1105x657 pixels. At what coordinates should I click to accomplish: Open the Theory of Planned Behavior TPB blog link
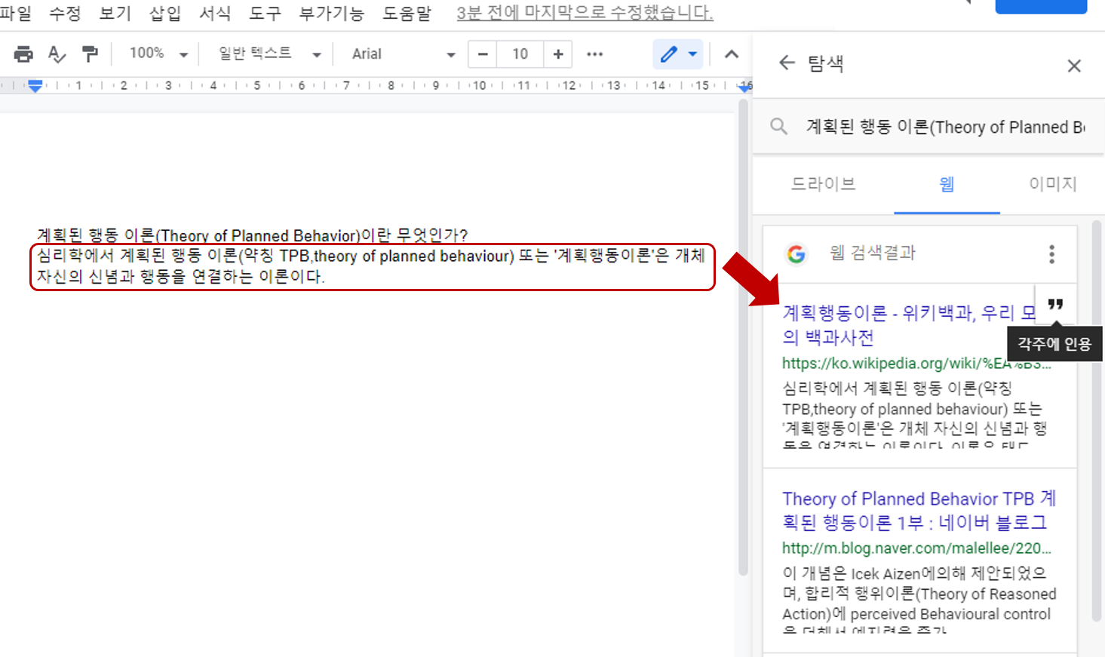[919, 511]
